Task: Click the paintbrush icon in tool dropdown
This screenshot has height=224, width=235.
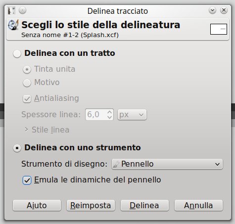Action: click(116, 164)
